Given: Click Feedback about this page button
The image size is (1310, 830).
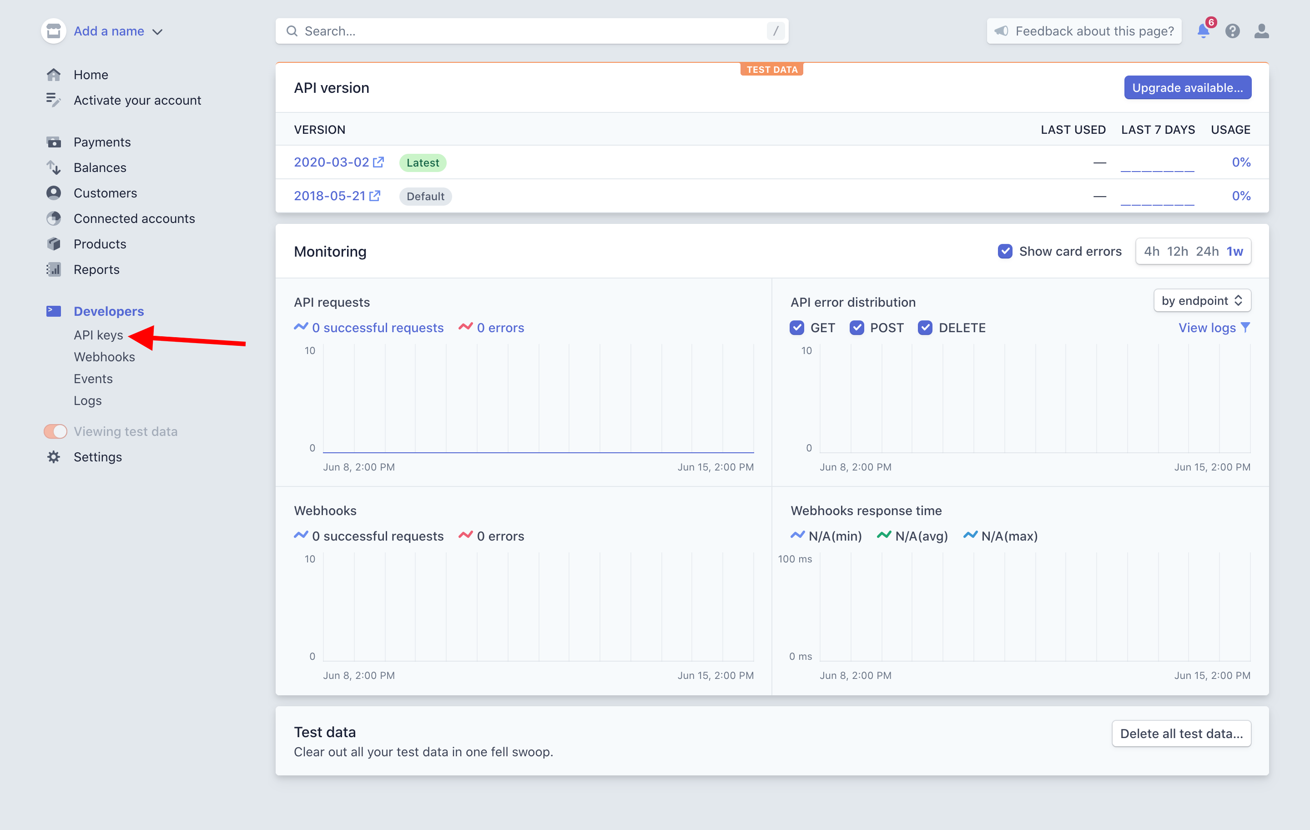Looking at the screenshot, I should [1083, 31].
